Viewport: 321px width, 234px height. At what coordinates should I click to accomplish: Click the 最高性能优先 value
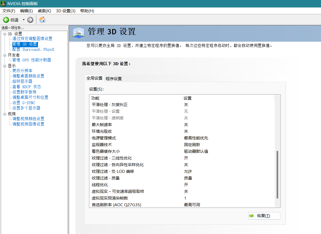[196, 138]
